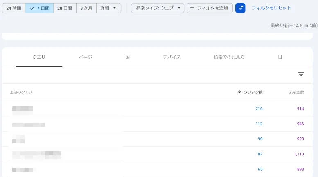Screen dimensions: 318x177
Task: Click the plus icon in フィルタを追加
Action: tap(192, 8)
